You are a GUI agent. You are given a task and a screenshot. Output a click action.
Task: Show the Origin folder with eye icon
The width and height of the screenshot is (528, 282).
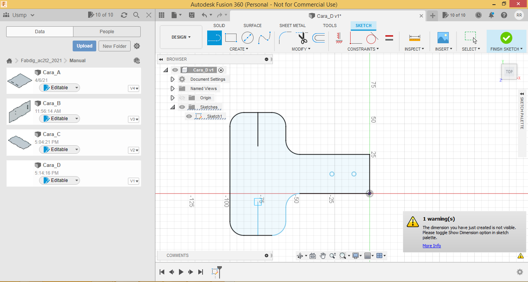182,98
